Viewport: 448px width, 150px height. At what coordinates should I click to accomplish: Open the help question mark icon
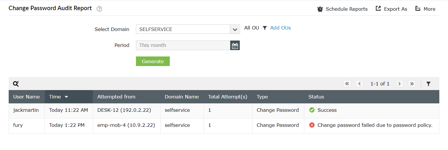pyautogui.click(x=99, y=9)
